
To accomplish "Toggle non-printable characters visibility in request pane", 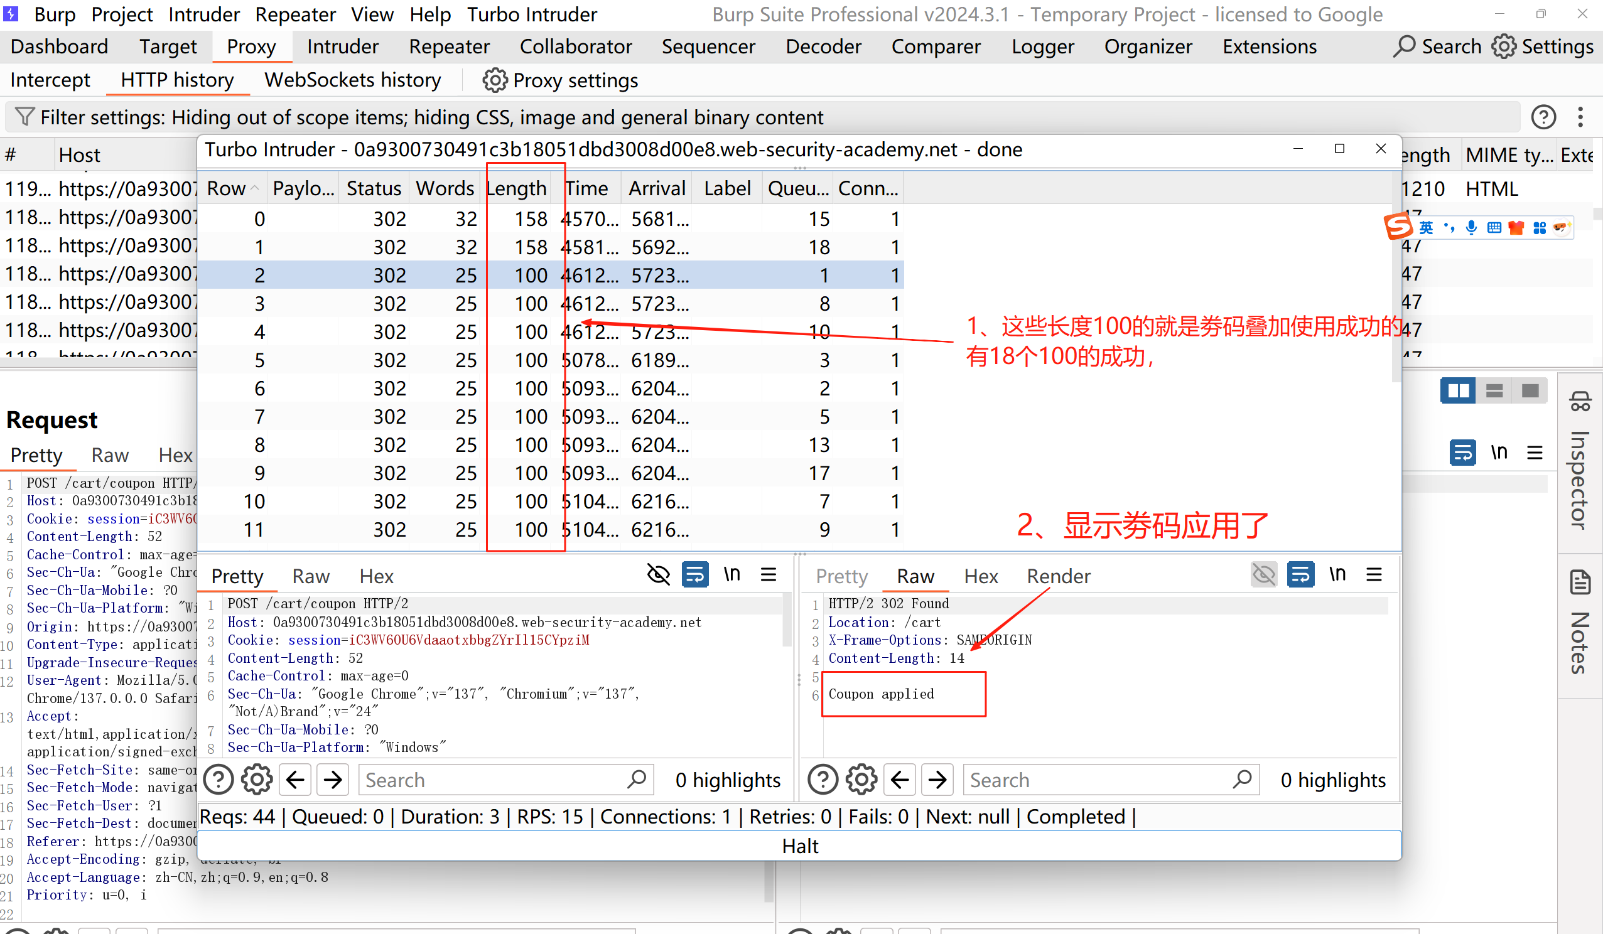I will [659, 575].
